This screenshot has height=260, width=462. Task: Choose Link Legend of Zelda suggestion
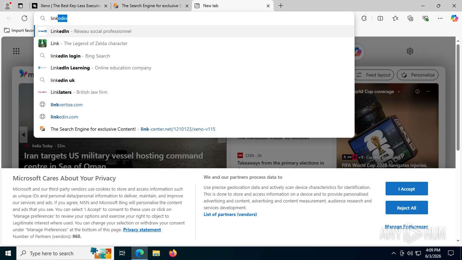click(x=194, y=43)
